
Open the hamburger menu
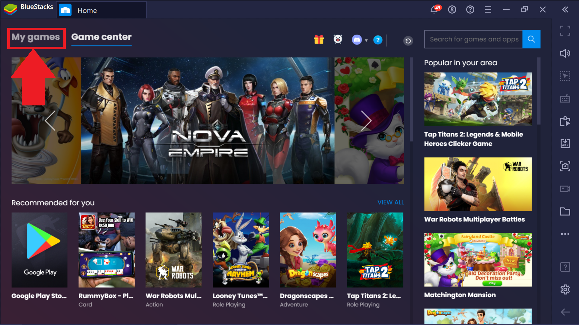488,10
